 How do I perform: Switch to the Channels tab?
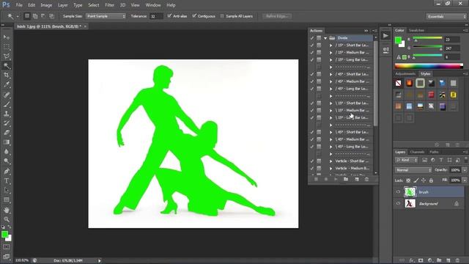click(417, 152)
